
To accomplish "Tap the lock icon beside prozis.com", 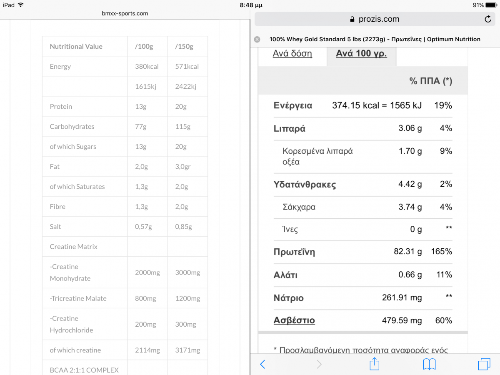I will (x=352, y=19).
